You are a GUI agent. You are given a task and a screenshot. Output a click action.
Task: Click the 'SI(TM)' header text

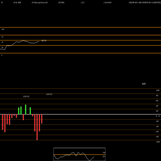click(61, 3)
